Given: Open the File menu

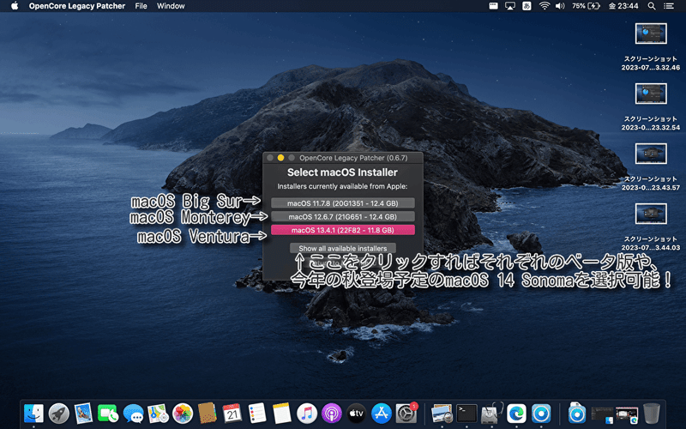Looking at the screenshot, I should pyautogui.click(x=141, y=6).
